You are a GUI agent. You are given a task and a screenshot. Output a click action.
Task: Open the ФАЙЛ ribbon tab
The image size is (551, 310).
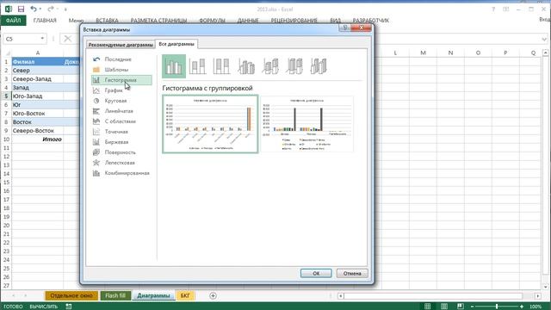pyautogui.click(x=13, y=21)
